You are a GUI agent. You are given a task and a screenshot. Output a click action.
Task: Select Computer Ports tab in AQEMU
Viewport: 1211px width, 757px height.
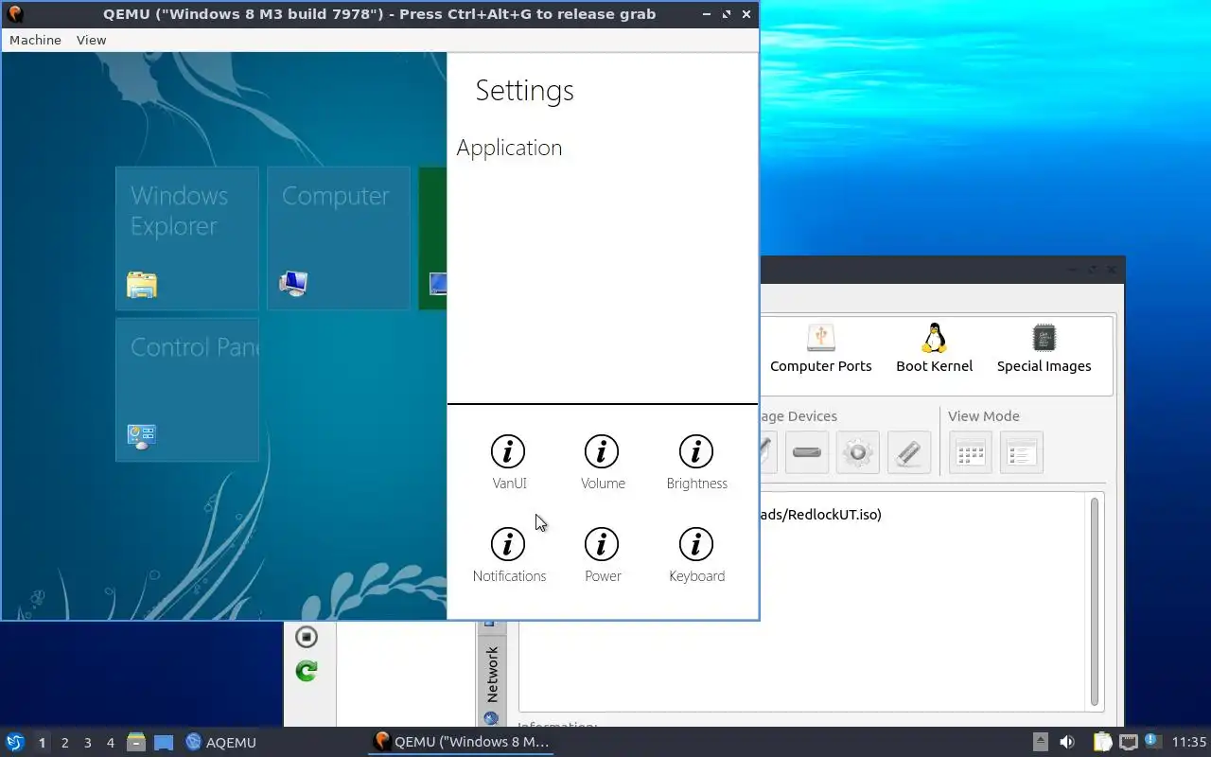point(820,348)
